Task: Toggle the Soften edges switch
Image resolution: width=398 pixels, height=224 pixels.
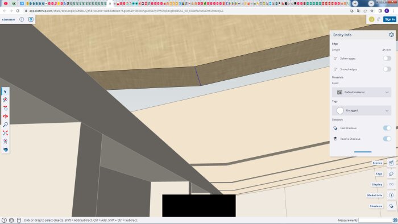Action: click(387, 59)
